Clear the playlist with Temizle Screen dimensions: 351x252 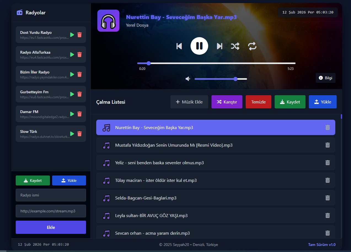[258, 102]
